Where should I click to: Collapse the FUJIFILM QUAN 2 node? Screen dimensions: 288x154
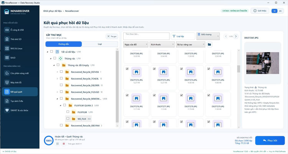point(61,106)
